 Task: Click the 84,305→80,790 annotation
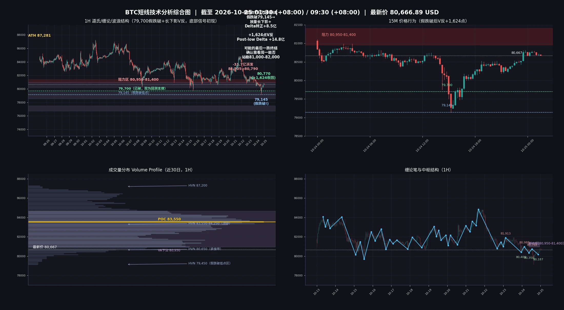[243, 69]
